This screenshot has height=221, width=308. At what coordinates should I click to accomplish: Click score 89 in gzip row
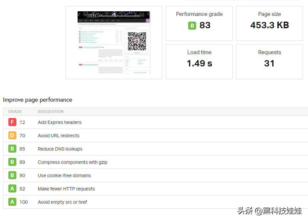point(22,162)
